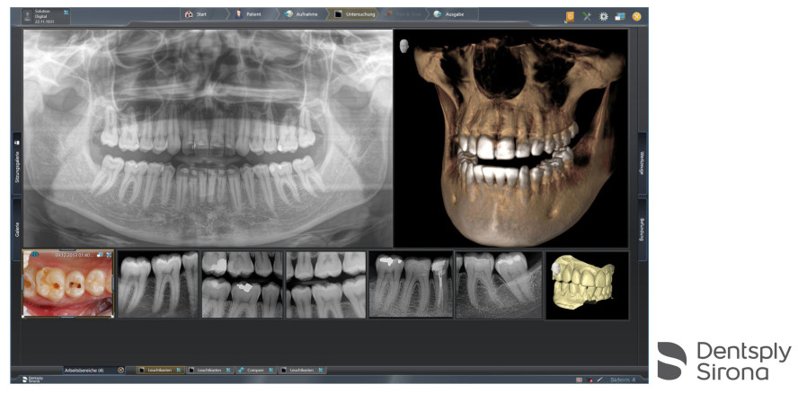Select the yellow 3D teeth model thumbnail
Image resolution: width=798 pixels, height=393 pixels.
[587, 284]
